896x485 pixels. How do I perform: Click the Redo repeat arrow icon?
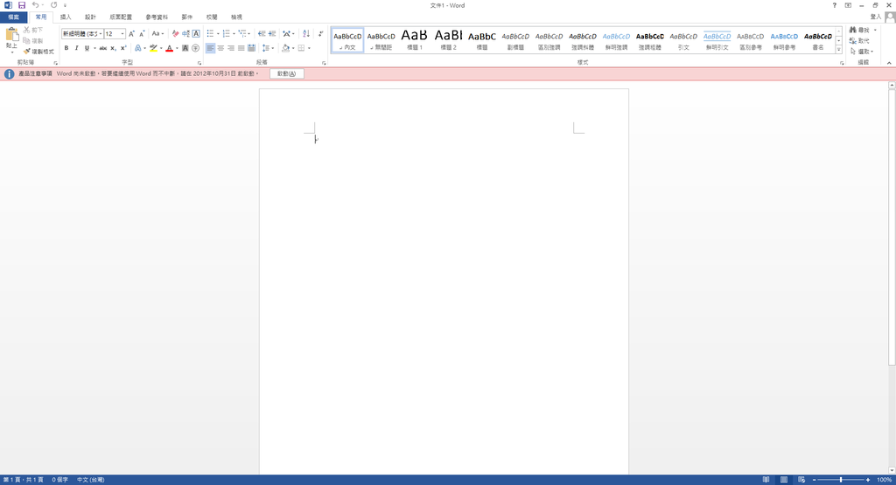click(53, 5)
